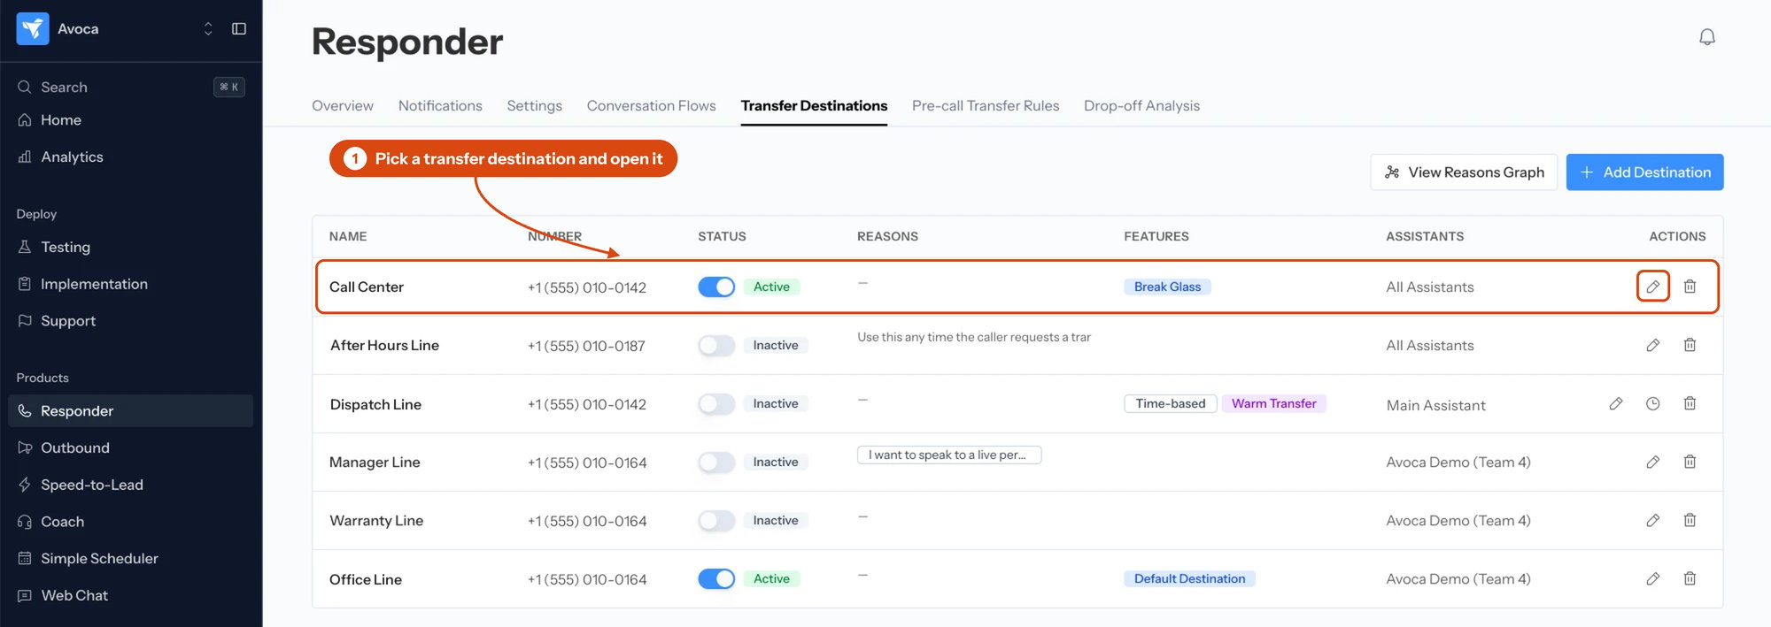Disable the Call Center status toggle
Viewport: 1771px width, 627px height.
(716, 287)
